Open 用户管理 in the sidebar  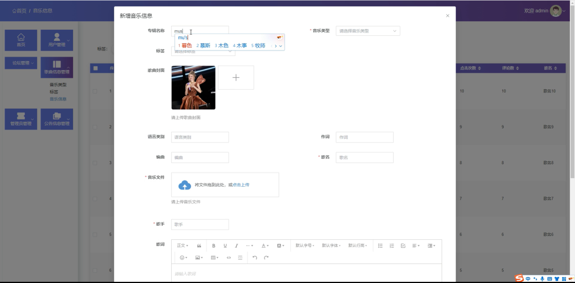click(x=57, y=40)
